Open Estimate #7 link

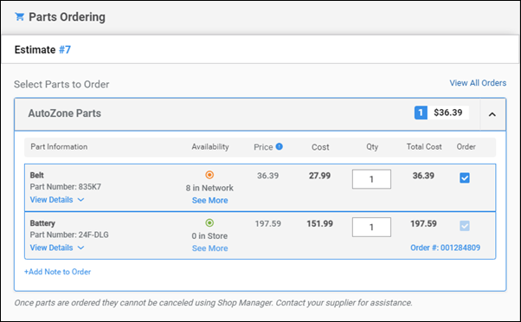point(65,49)
